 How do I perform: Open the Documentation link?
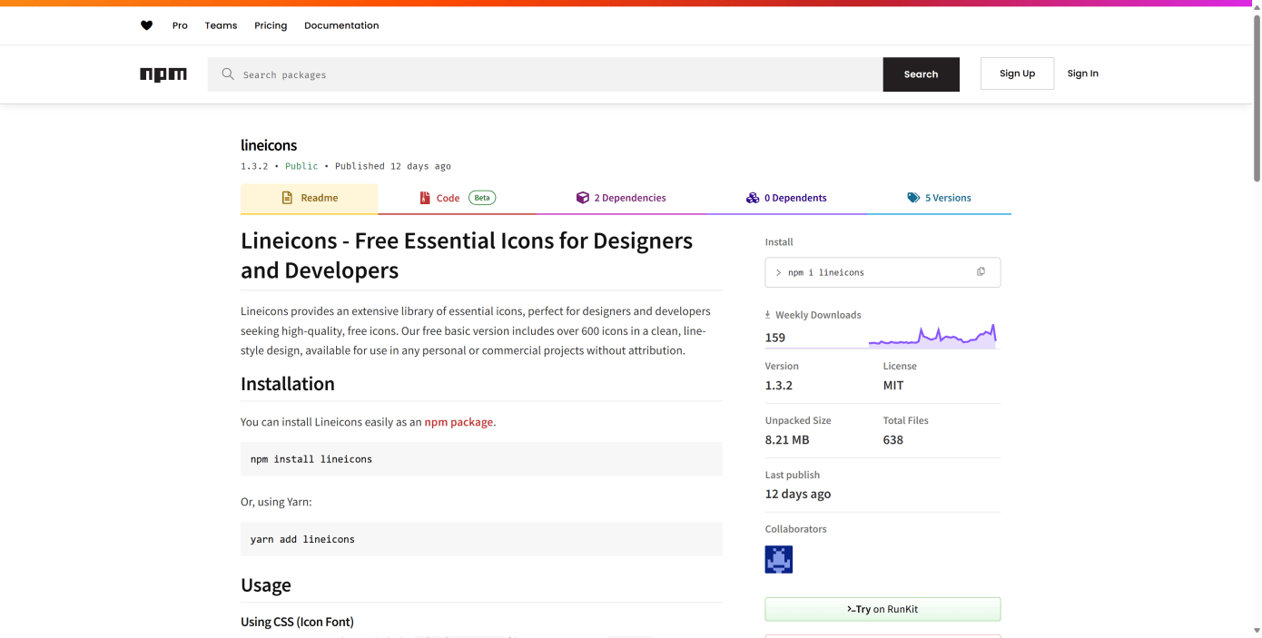(x=341, y=25)
